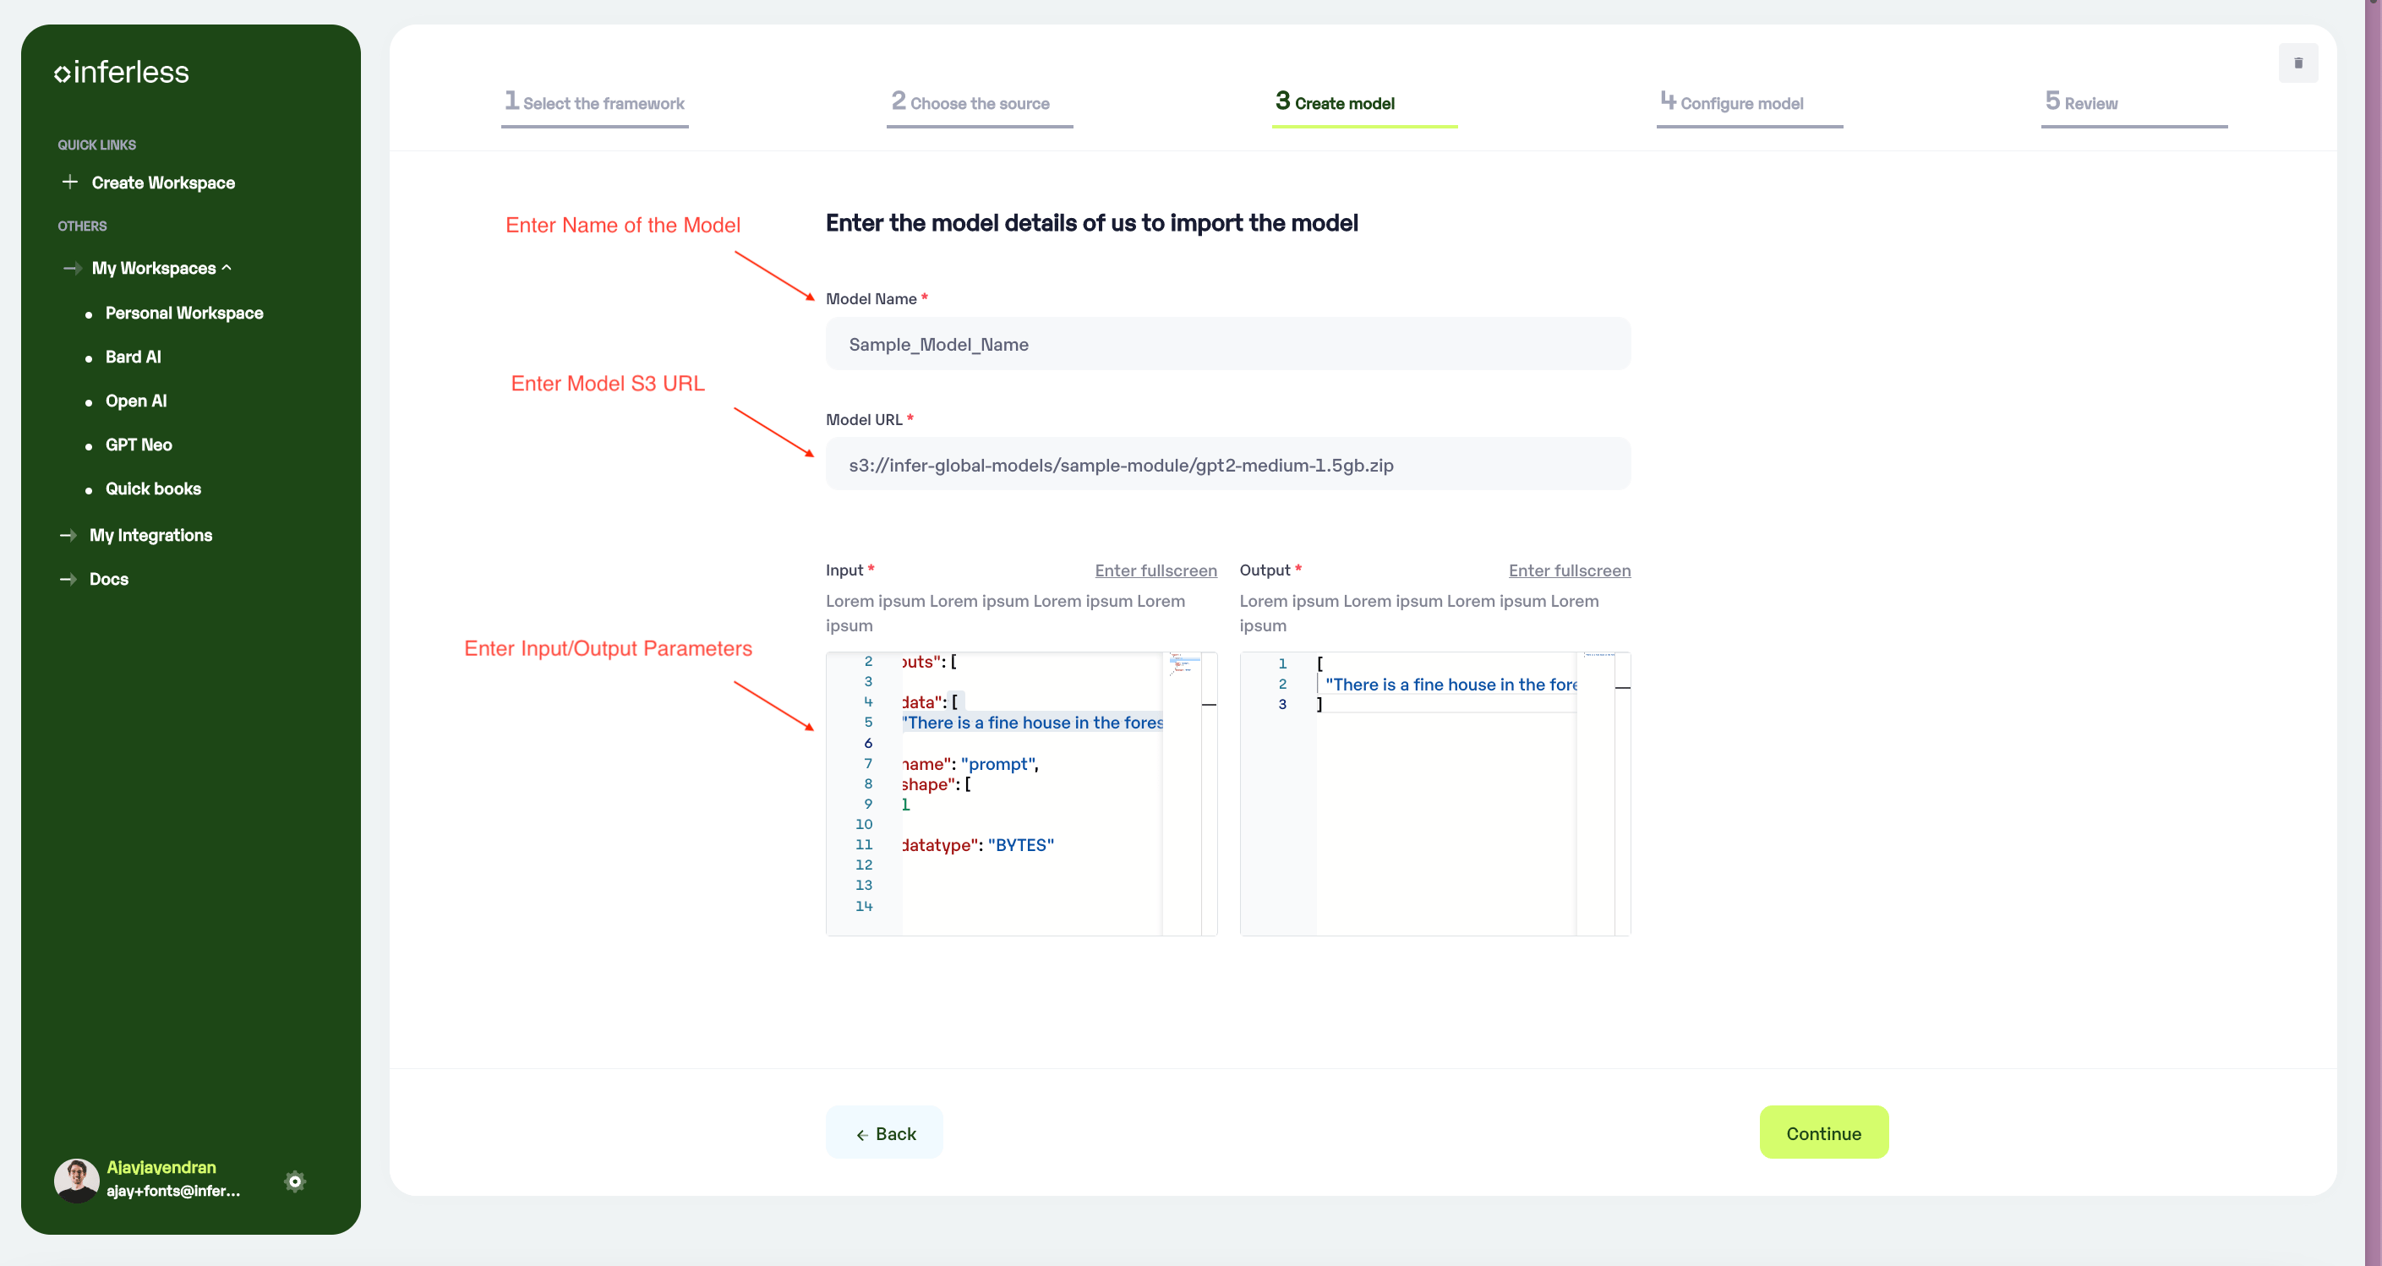Click the plus icon beside Create Workspace
The width and height of the screenshot is (2382, 1266).
click(x=69, y=183)
